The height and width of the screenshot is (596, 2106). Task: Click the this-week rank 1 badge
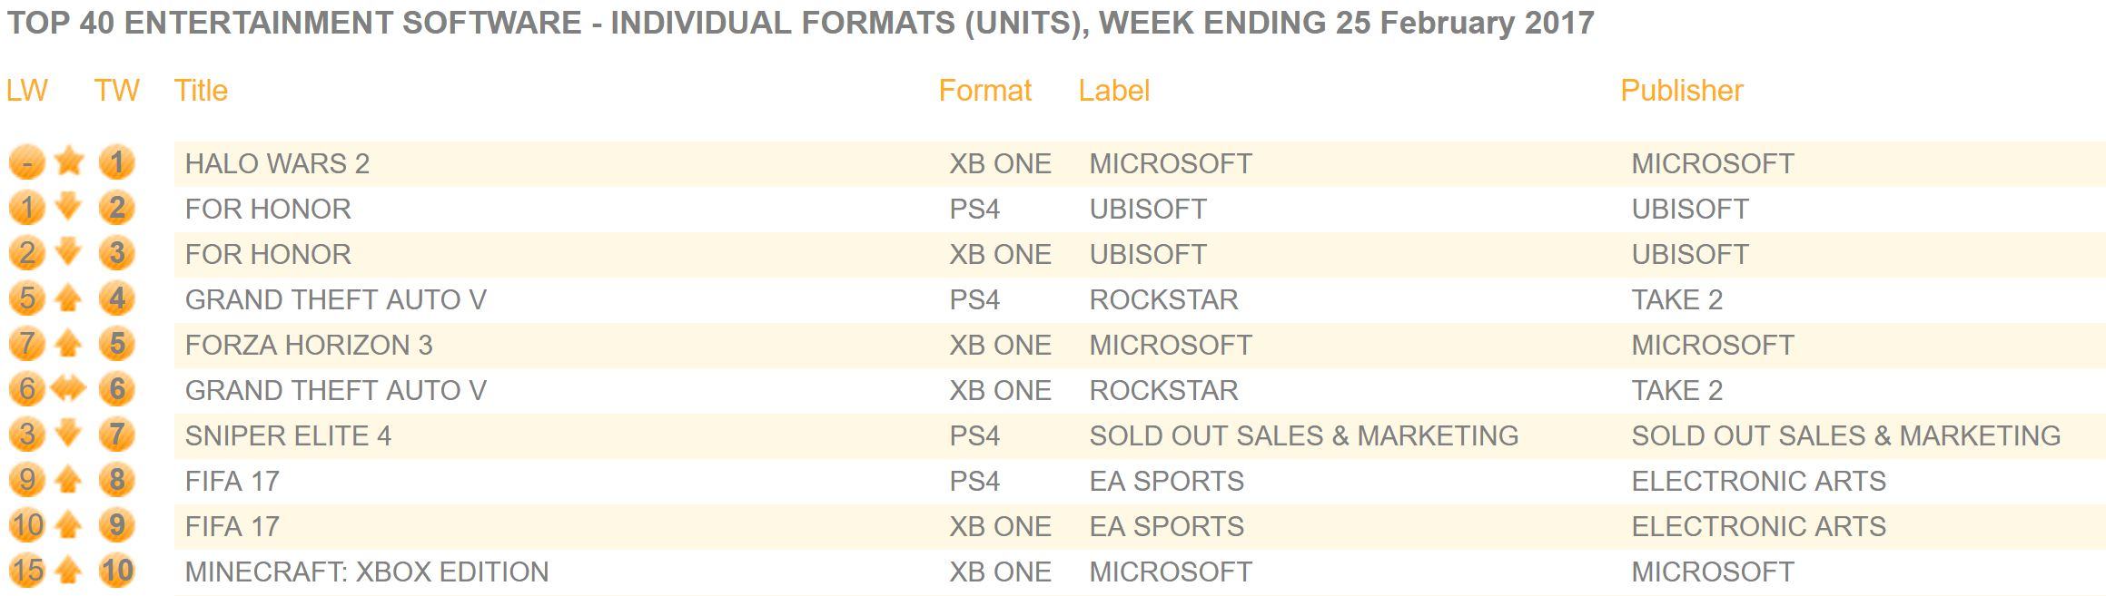(x=116, y=162)
